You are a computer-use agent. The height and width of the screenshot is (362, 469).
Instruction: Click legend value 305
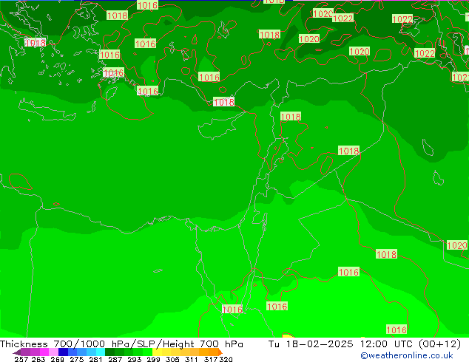pos(172,359)
